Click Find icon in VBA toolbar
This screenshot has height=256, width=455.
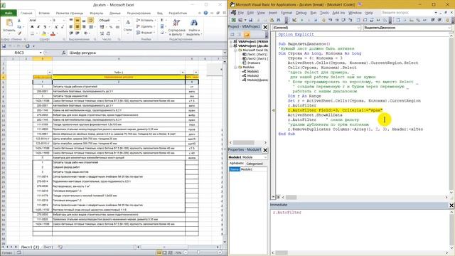pos(278,20)
